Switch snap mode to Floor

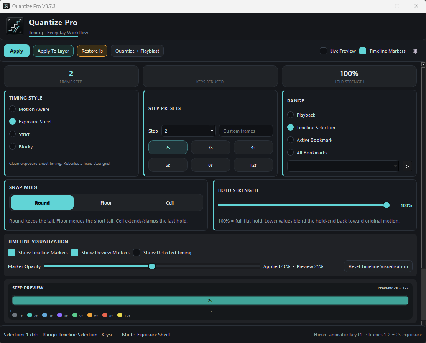[106, 203]
